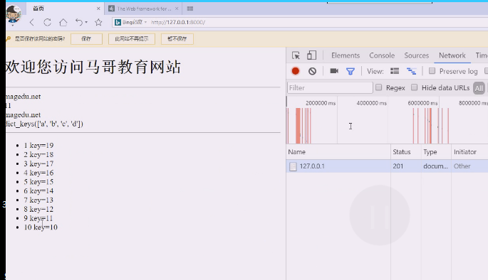Screen dimensions: 488x280
Task: Click the 2000000 ms timeline marker
Action: click(321, 103)
